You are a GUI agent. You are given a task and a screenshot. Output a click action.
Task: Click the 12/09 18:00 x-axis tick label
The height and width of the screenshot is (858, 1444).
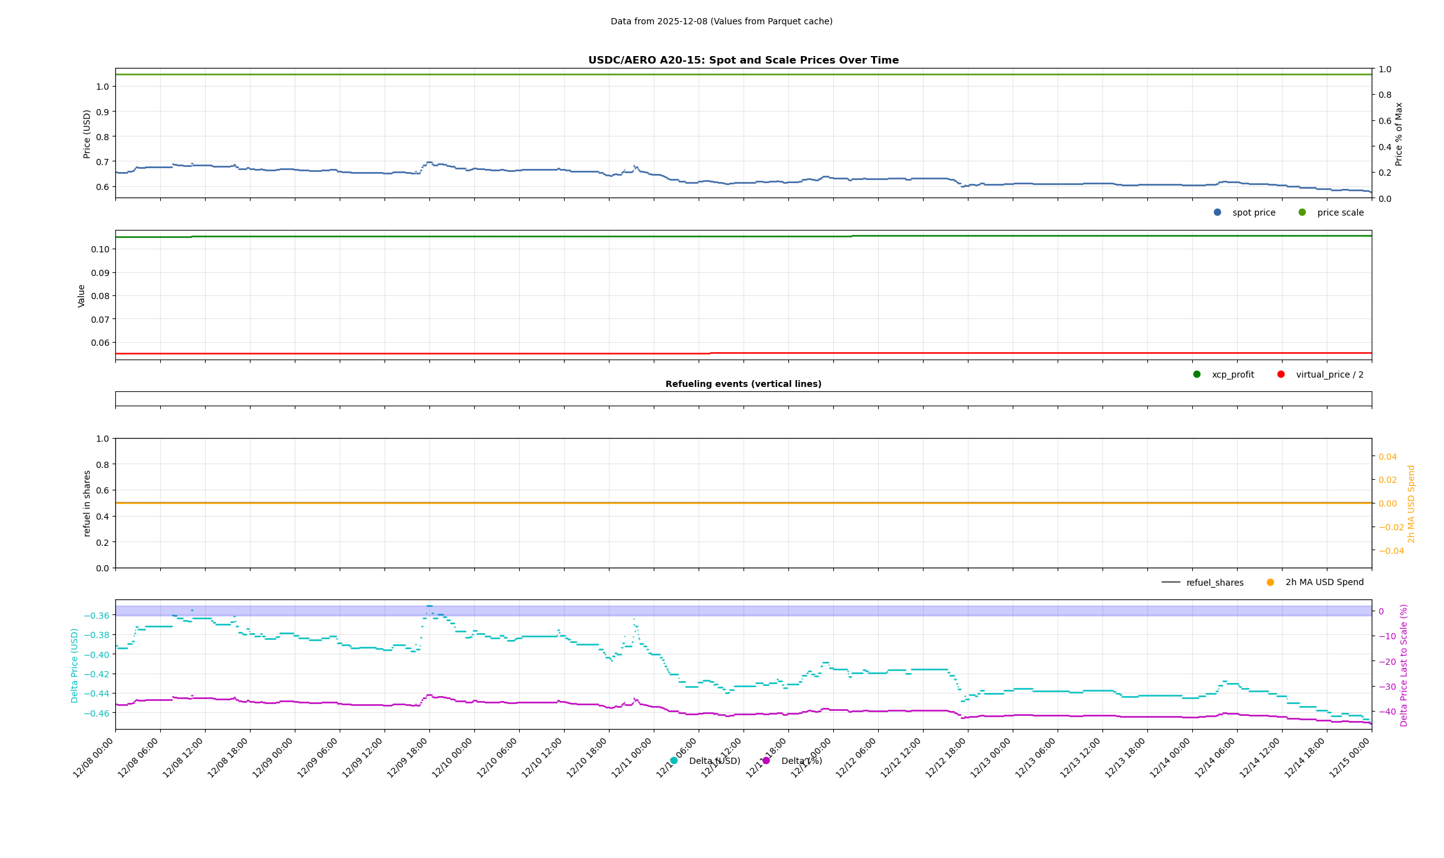tap(408, 757)
